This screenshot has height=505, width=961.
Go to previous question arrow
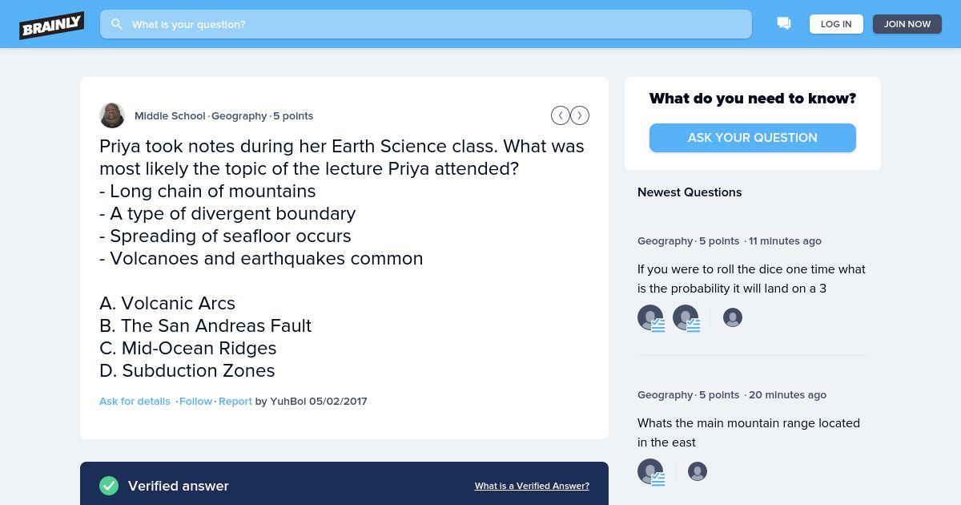coord(561,115)
